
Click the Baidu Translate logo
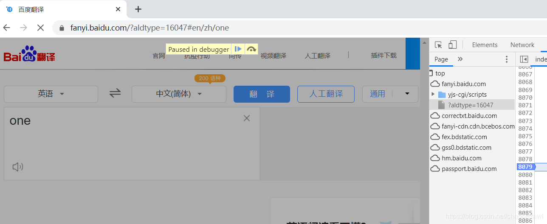pyautogui.click(x=29, y=54)
